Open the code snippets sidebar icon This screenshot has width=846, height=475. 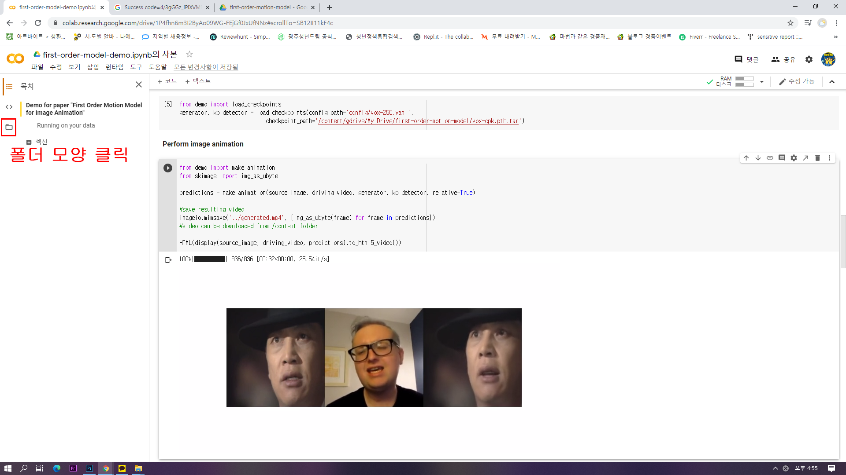pos(9,107)
